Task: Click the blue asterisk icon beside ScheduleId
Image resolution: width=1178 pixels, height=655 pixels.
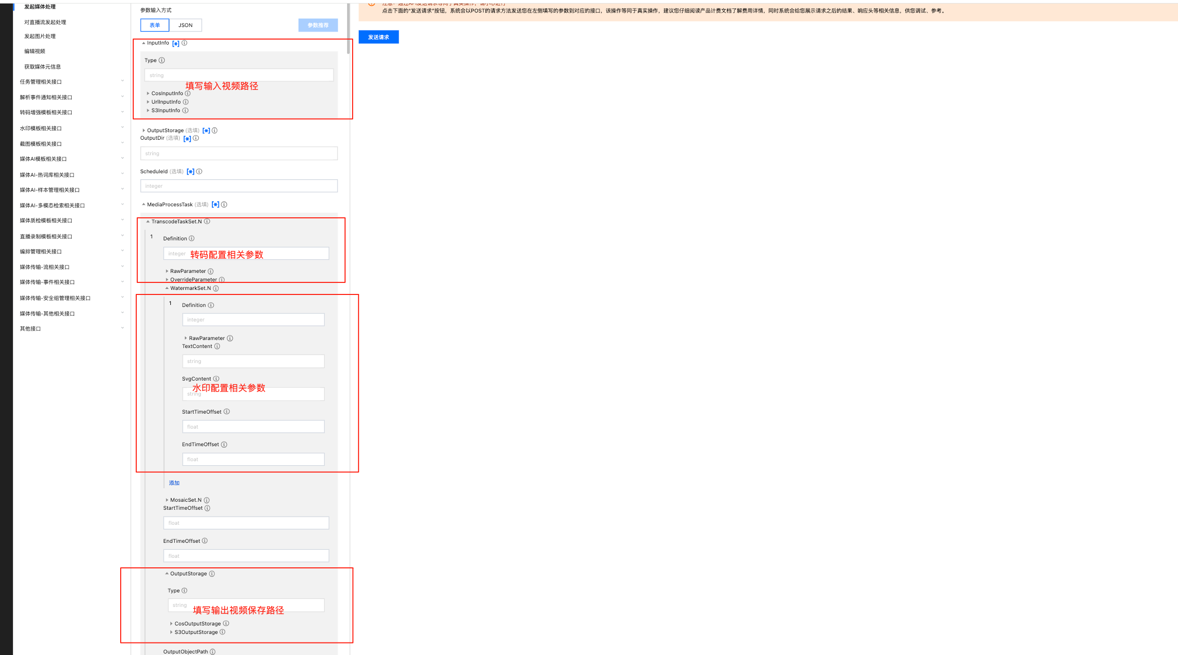Action: click(x=190, y=172)
